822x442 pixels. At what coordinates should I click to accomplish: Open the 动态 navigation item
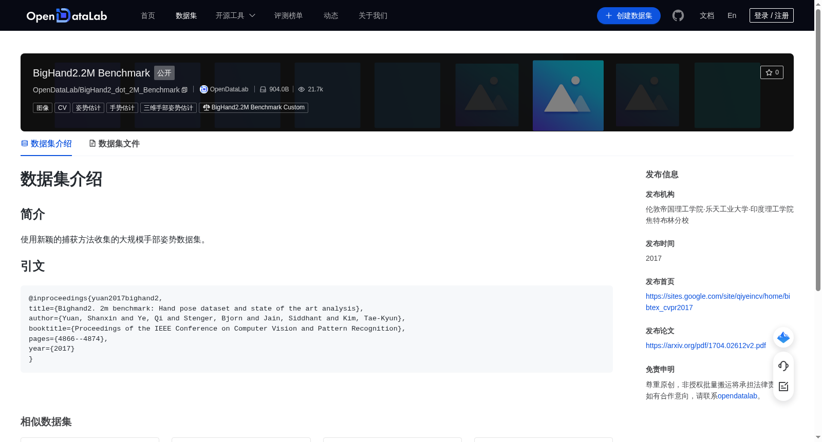331,16
